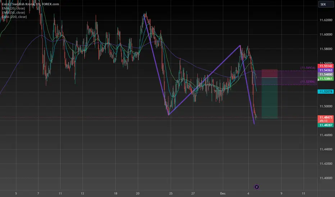335x197 pixels.
Task: Click the green 11.48287 price label
Action: [x=326, y=125]
